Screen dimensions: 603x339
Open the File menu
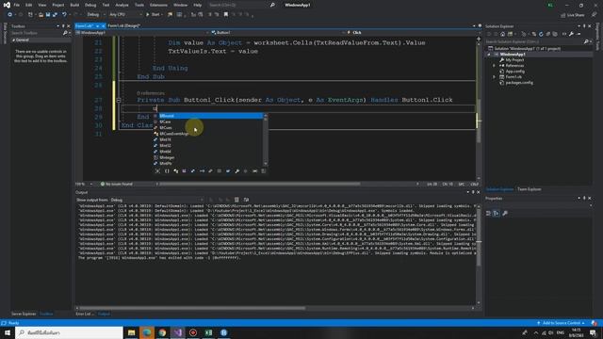coord(17,5)
